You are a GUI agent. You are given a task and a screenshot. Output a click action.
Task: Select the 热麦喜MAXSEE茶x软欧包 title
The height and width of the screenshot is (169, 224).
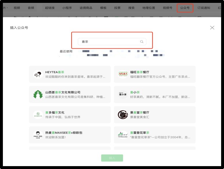click(x=64, y=133)
